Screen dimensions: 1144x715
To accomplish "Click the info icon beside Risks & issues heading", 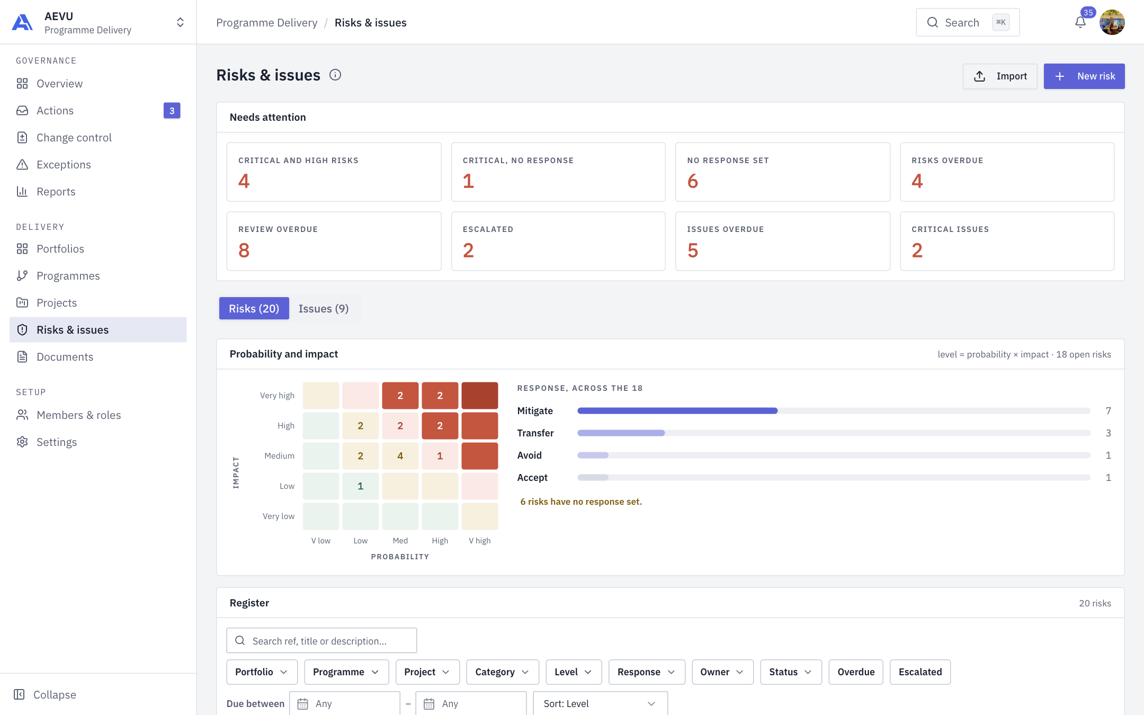I will click(x=335, y=75).
